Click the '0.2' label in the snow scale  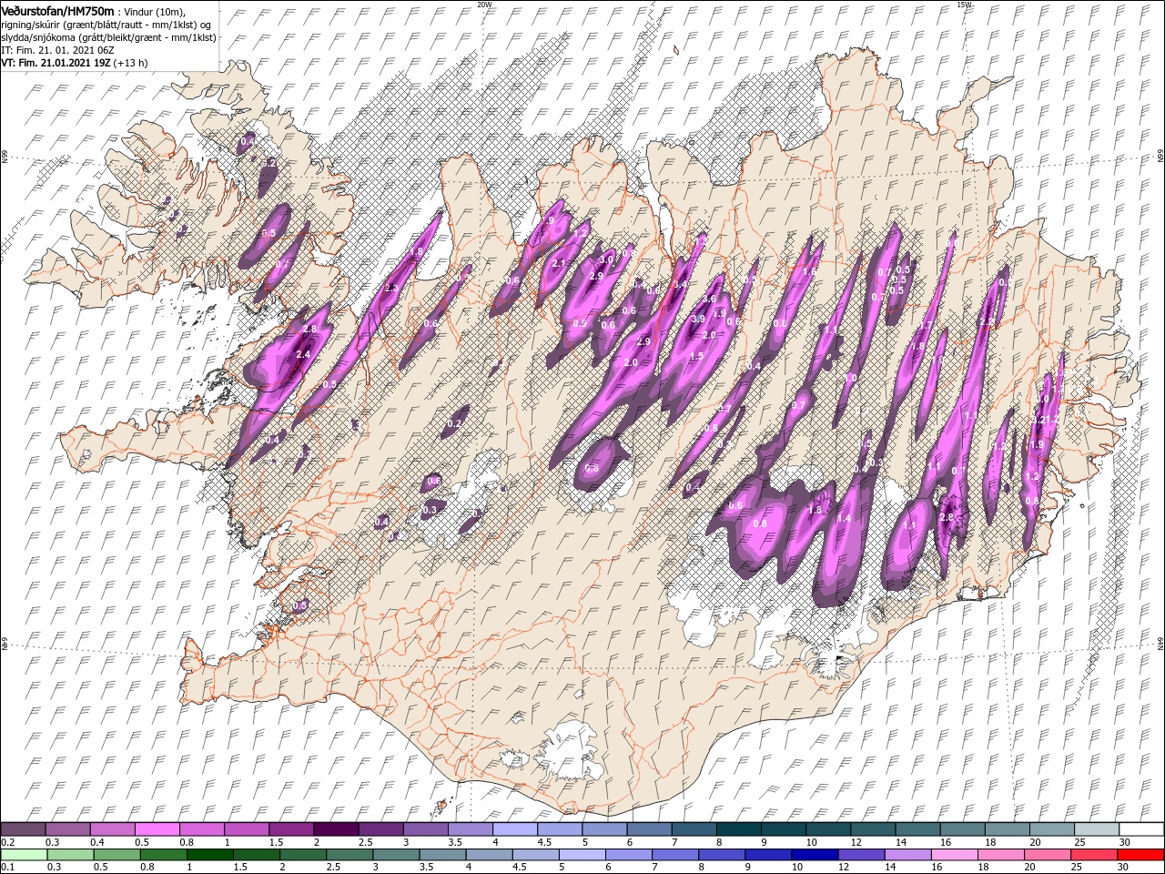(7, 842)
